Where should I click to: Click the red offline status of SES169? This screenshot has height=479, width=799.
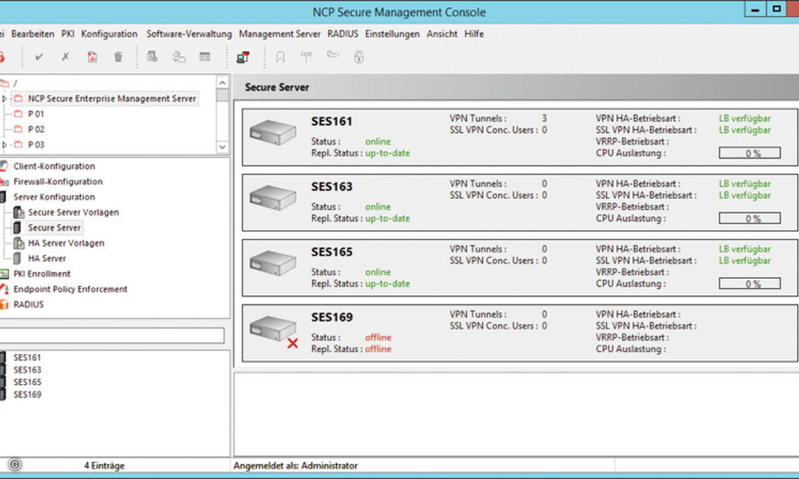[378, 337]
